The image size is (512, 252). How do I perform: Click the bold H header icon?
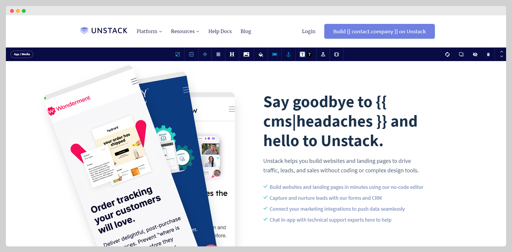232,54
